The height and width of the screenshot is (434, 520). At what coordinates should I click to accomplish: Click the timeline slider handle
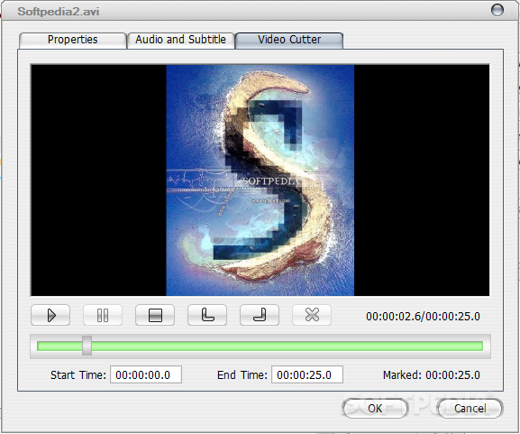(87, 346)
